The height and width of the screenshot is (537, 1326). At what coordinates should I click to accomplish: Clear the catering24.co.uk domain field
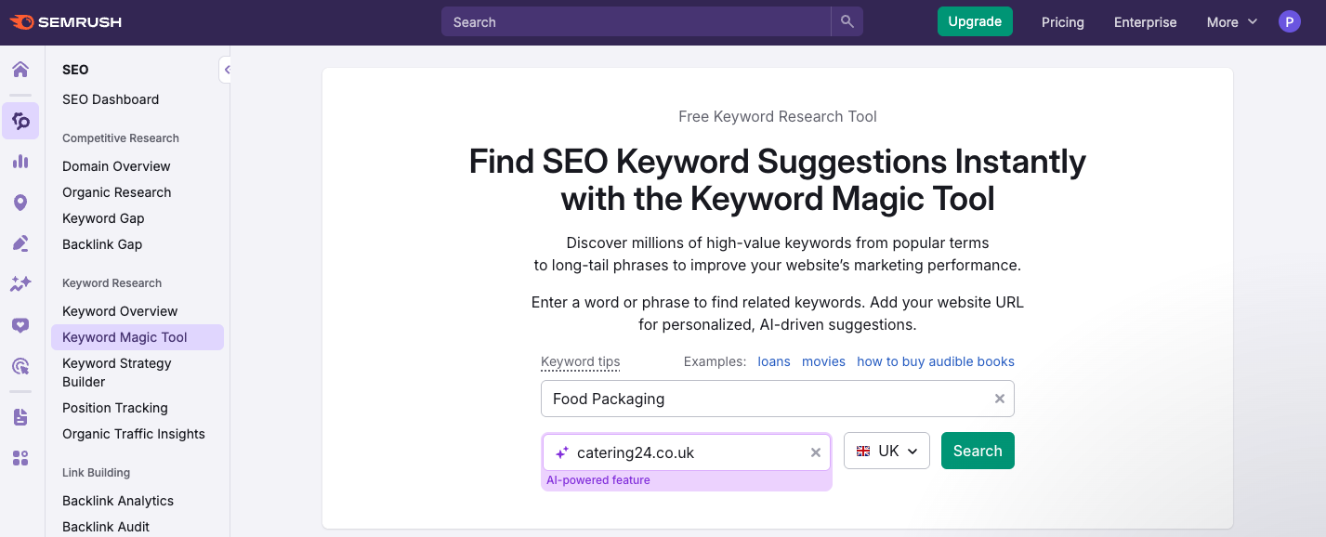(x=816, y=452)
